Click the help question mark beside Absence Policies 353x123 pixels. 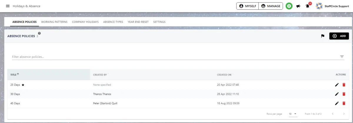pyautogui.click(x=39, y=33)
